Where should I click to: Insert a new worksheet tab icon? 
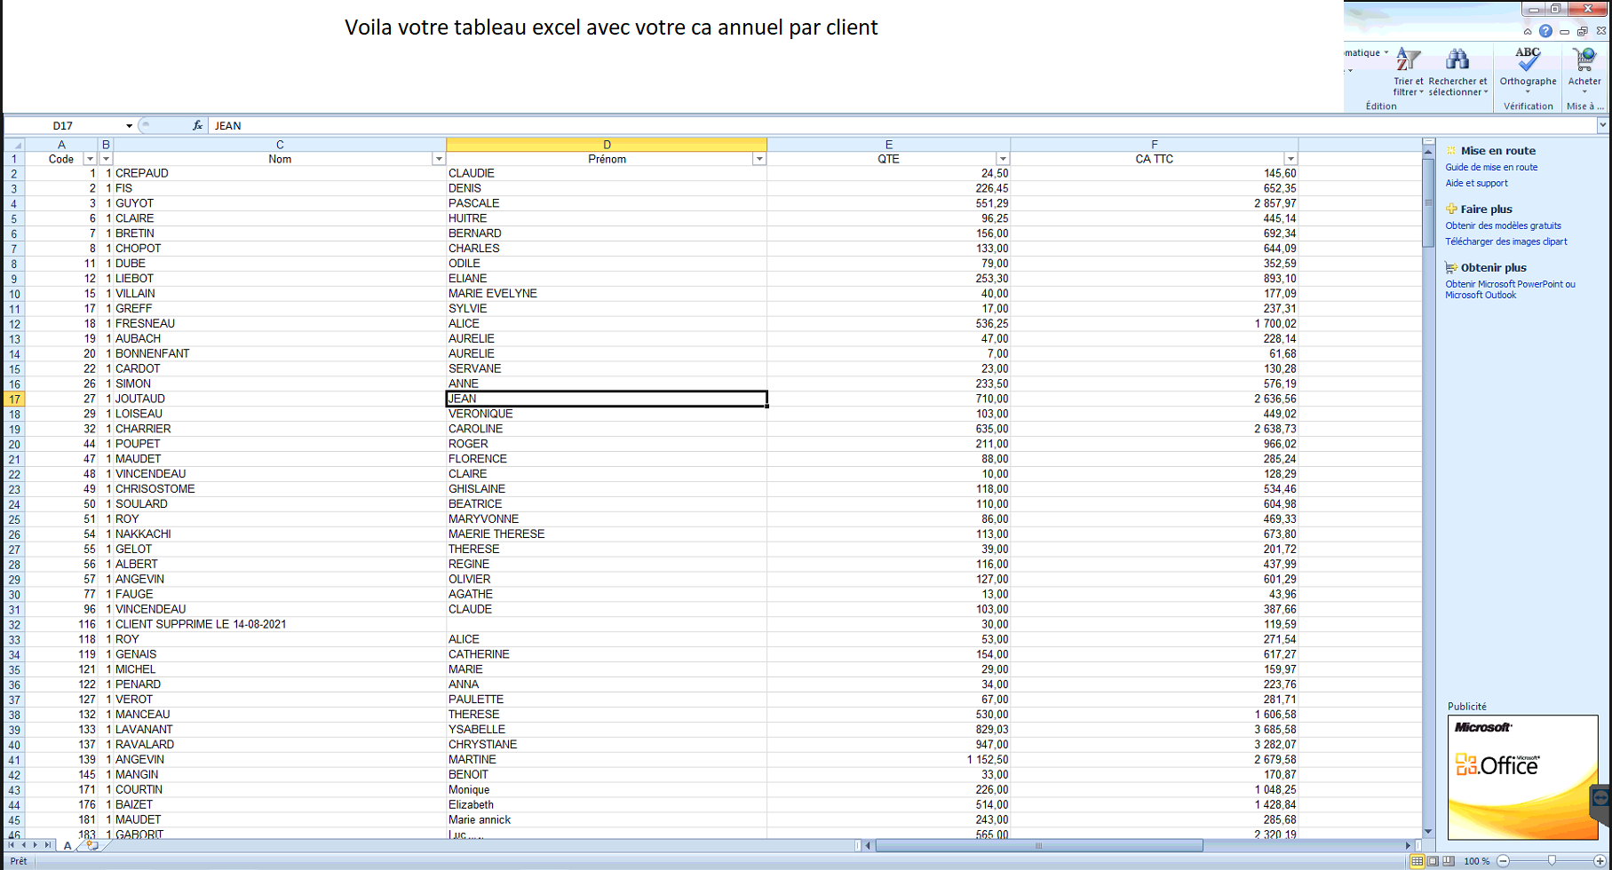[92, 846]
